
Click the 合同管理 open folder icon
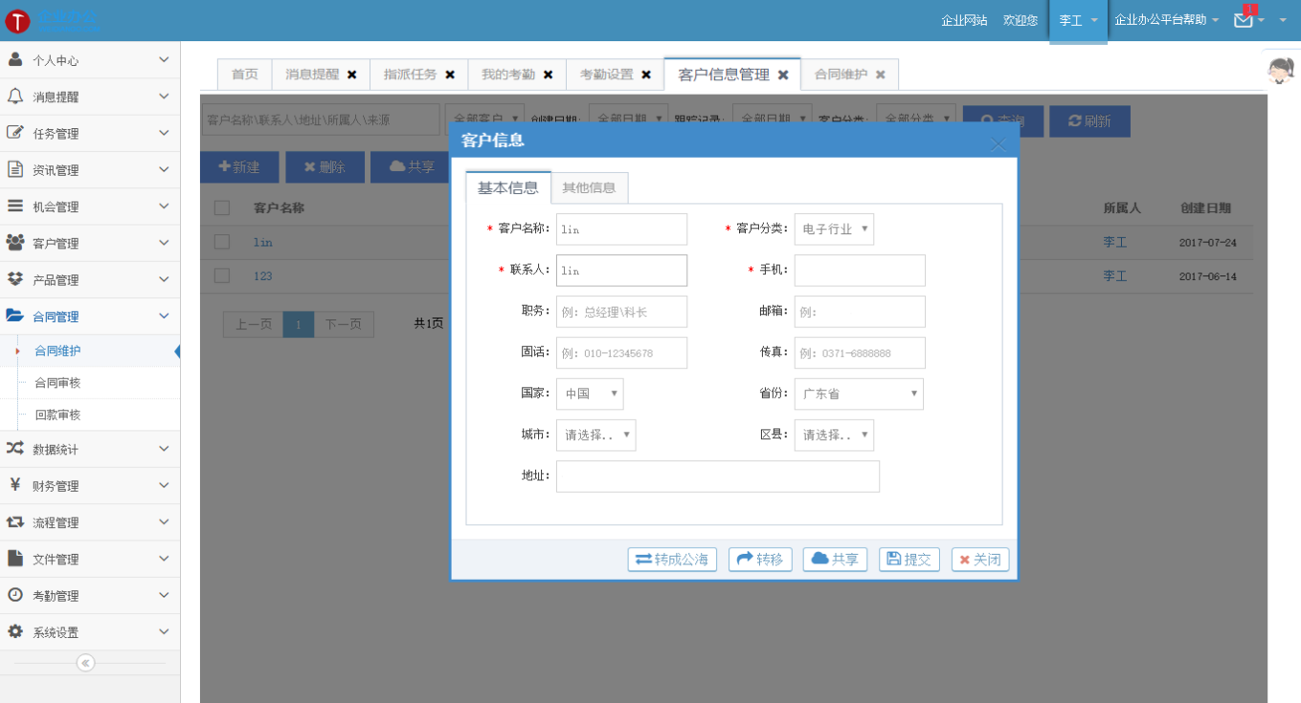15,316
